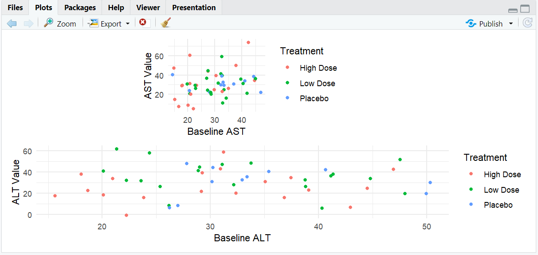This screenshot has width=538, height=255.
Task: Click the AST Value axis title
Action: tap(148, 76)
